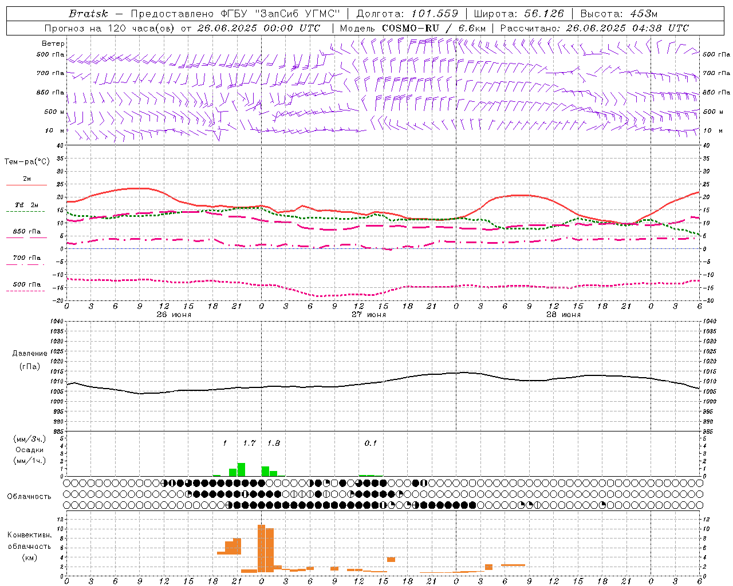
Task: Click the tallest green precipitation bar
Action: (241, 469)
